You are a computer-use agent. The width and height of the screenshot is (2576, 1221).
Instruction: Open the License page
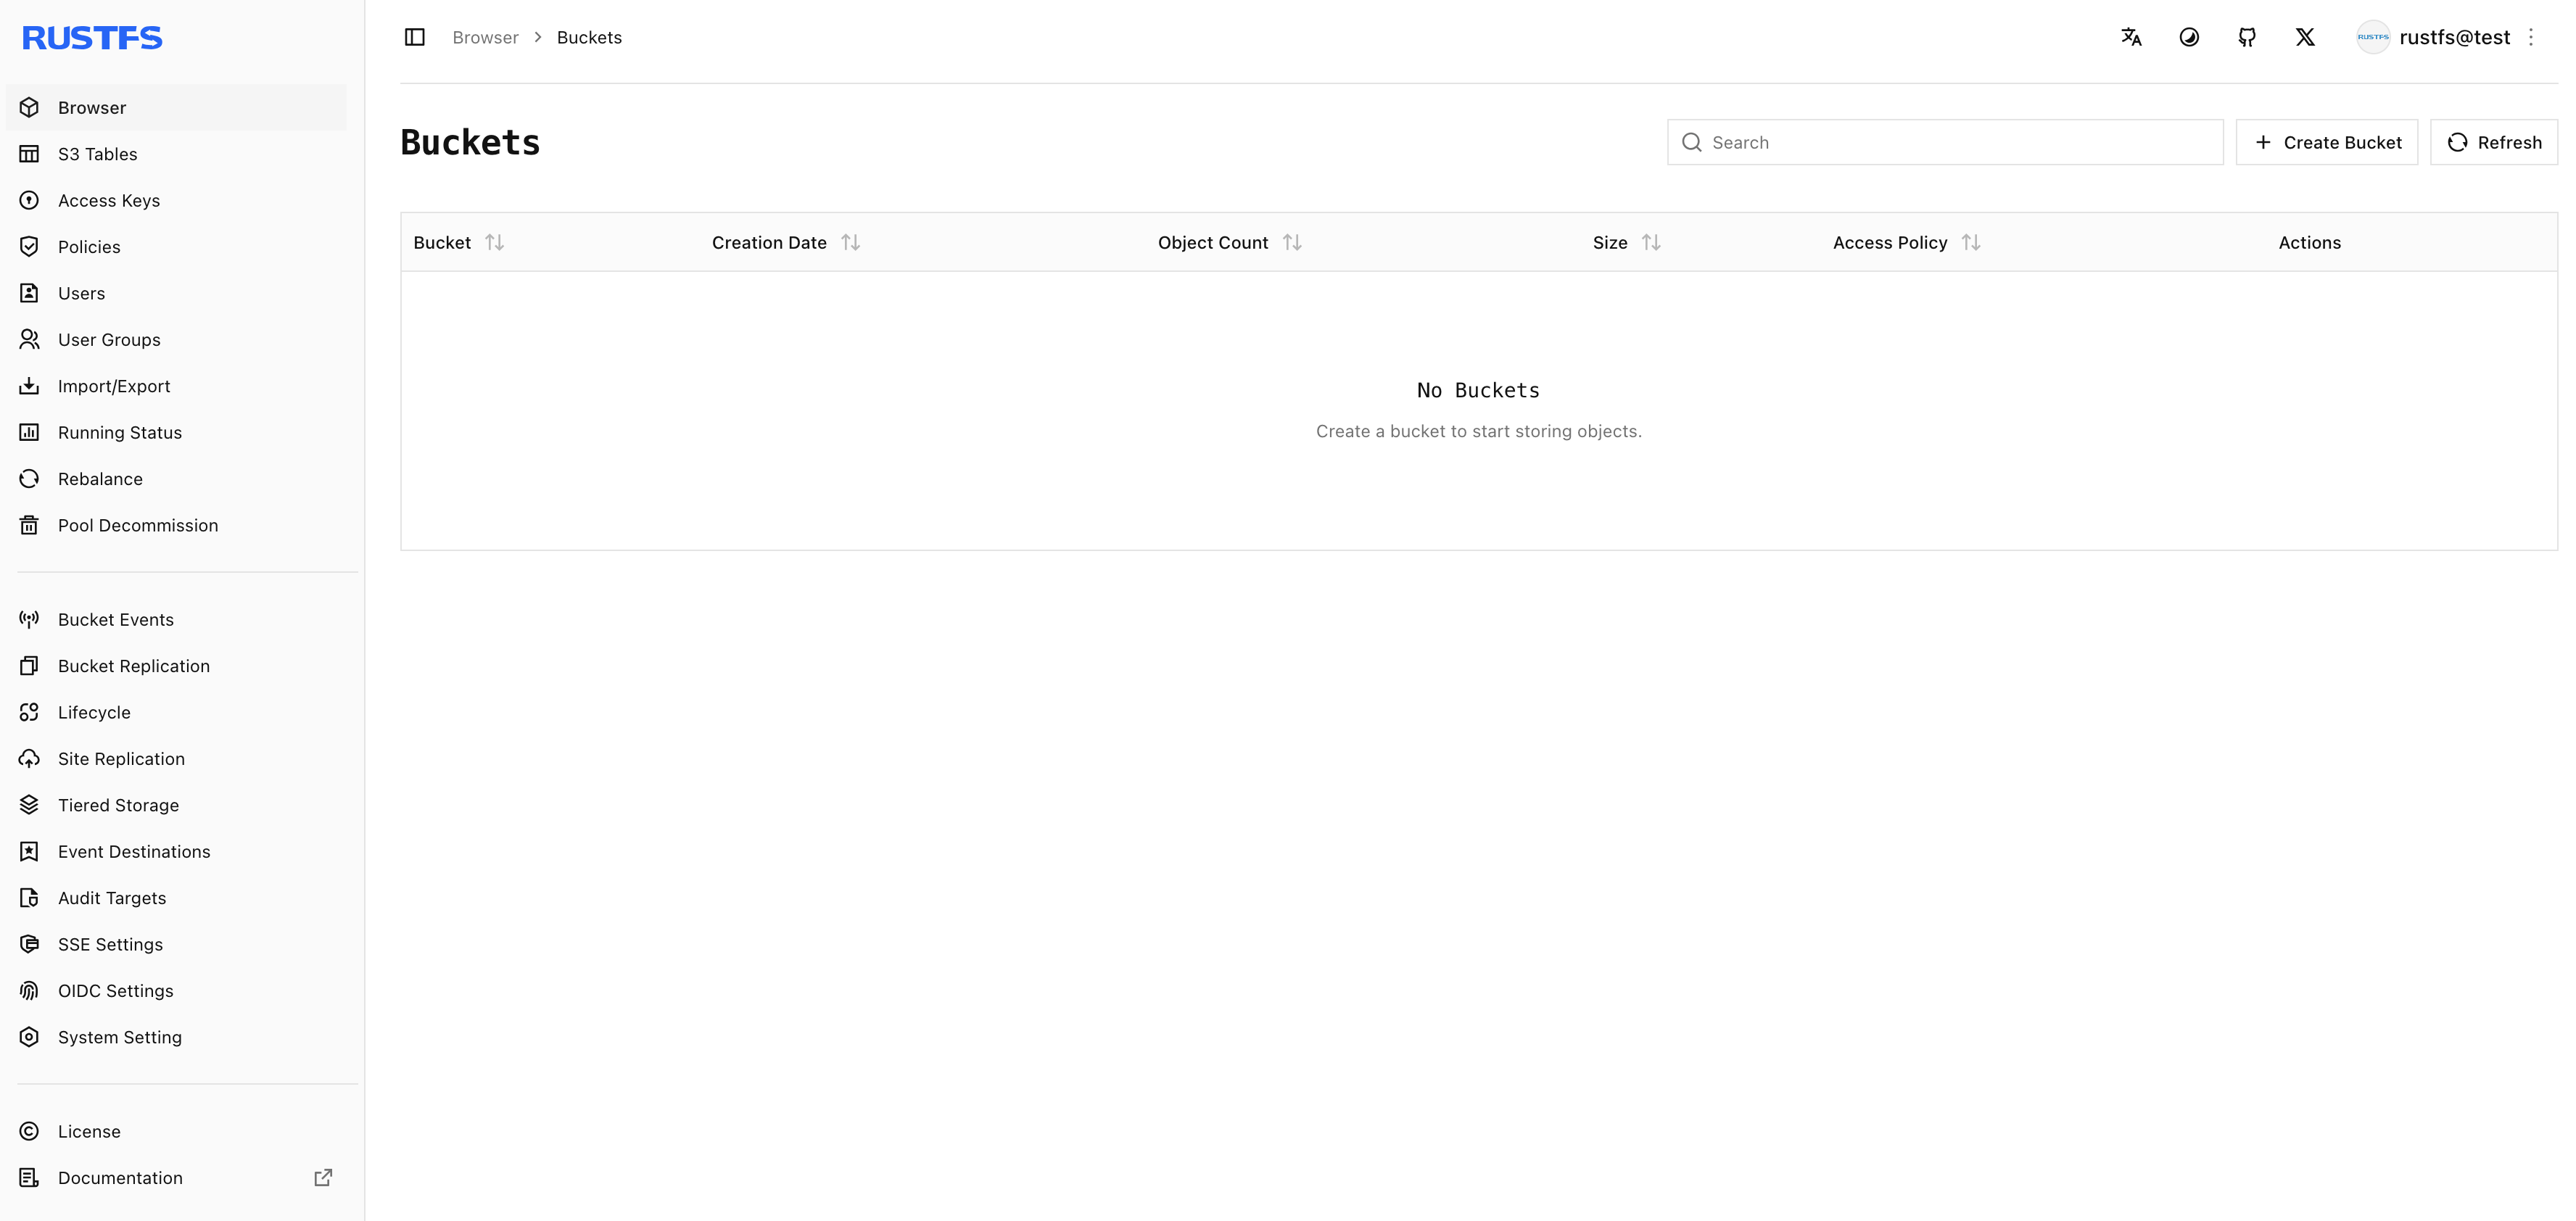[176, 1131]
